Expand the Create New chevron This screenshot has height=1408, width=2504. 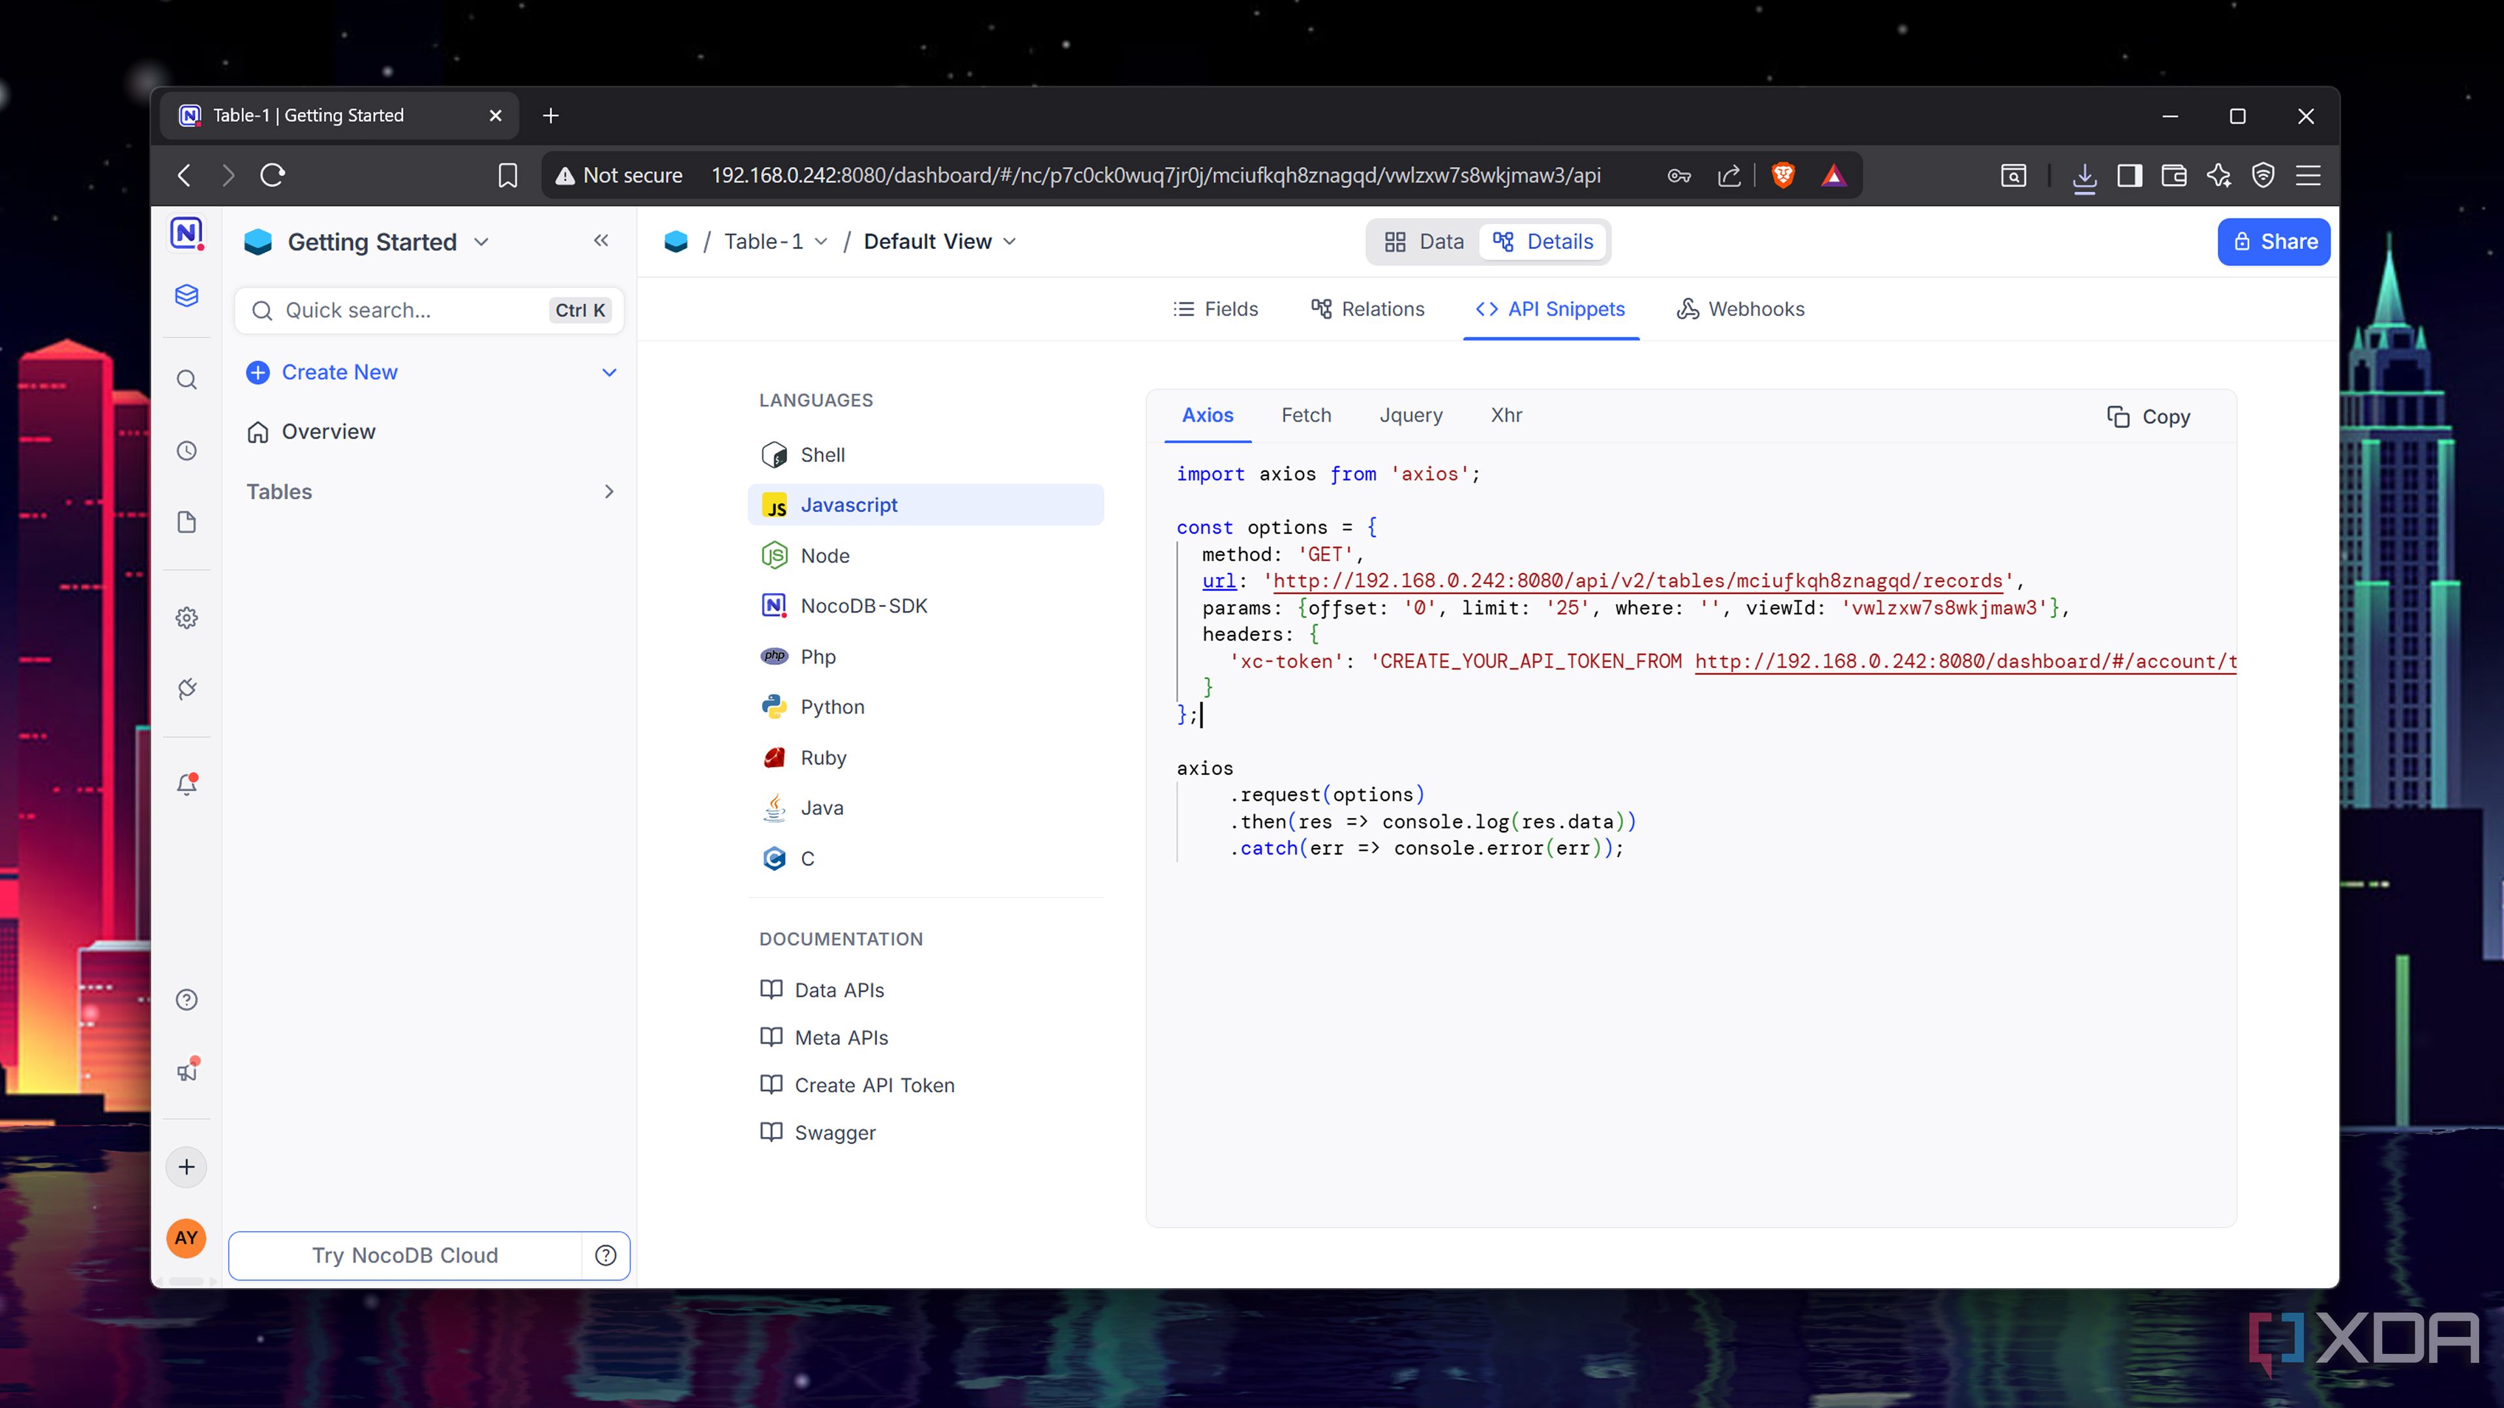[610, 372]
